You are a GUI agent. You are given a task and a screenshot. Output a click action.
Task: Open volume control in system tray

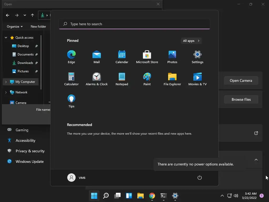(x=236, y=196)
